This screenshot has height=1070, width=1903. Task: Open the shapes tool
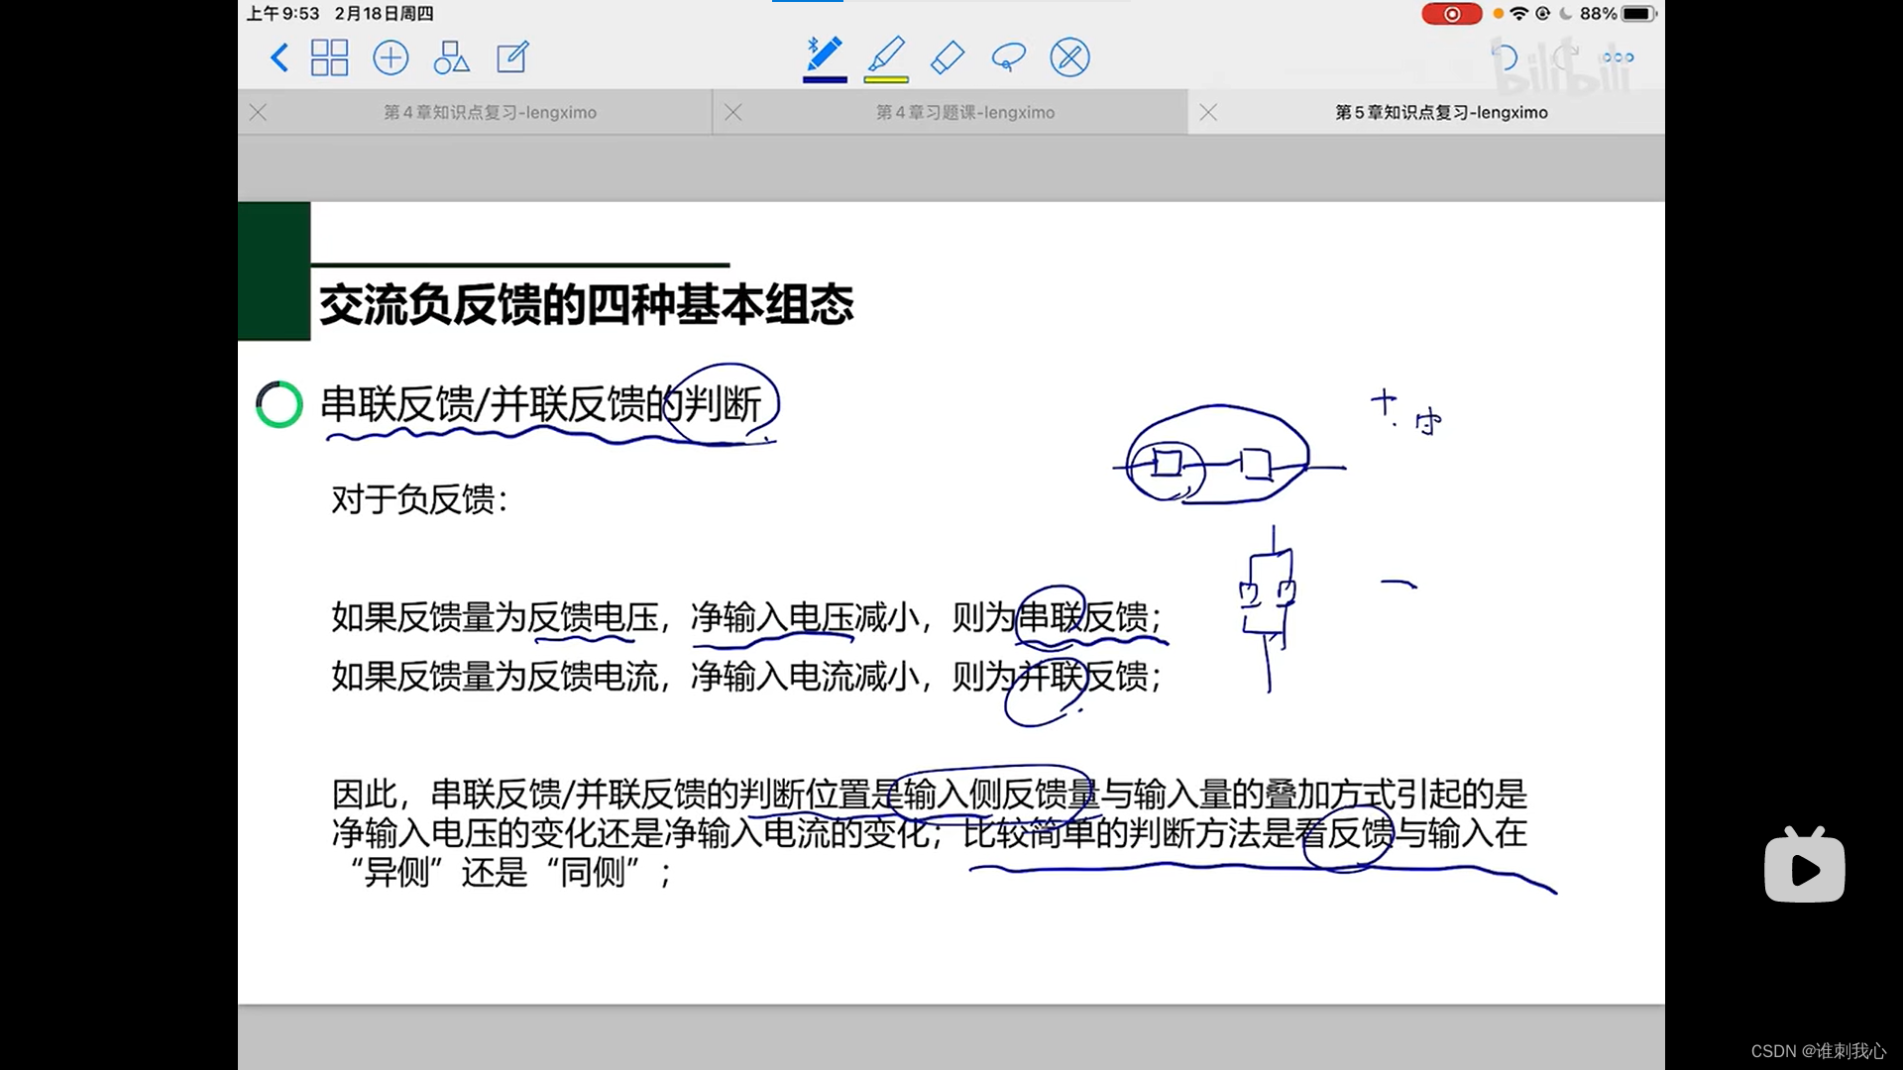[x=451, y=57]
